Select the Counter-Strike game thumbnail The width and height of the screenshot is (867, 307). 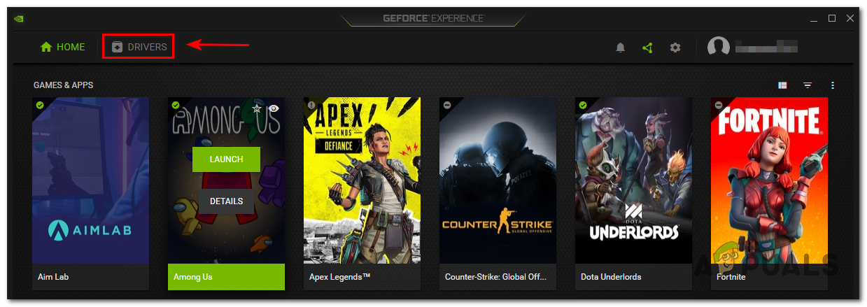(x=498, y=180)
